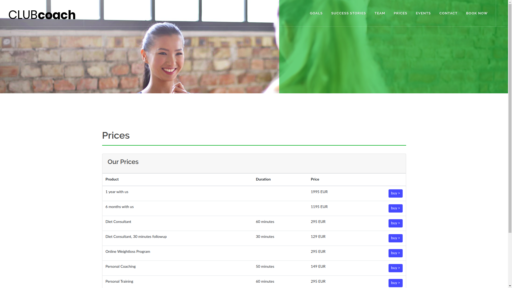The image size is (512, 288).
Task: Click the '1 year with us' product name
Action: click(117, 192)
